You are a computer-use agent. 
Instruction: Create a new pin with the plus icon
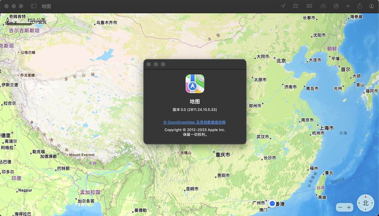(348, 6)
